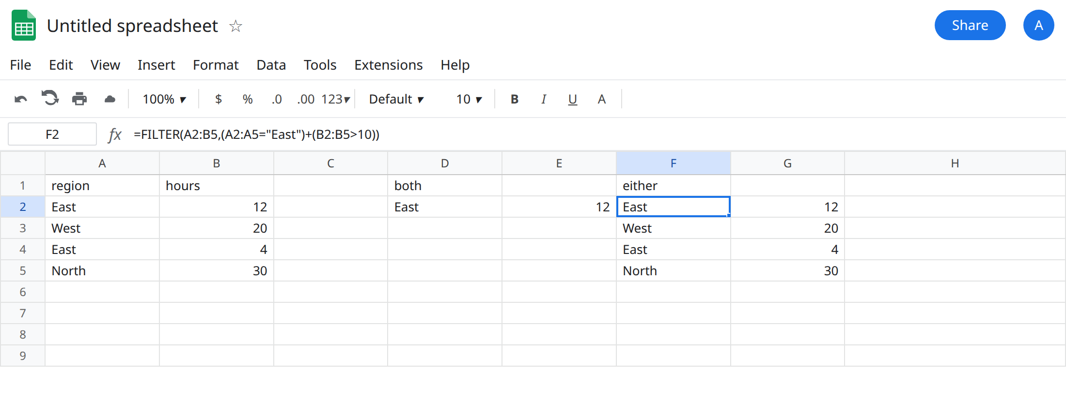1066x416 pixels.
Task: Select cell containing 'either'
Action: tap(674, 186)
